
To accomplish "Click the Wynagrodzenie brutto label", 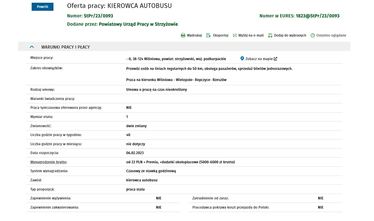I will [49, 162].
